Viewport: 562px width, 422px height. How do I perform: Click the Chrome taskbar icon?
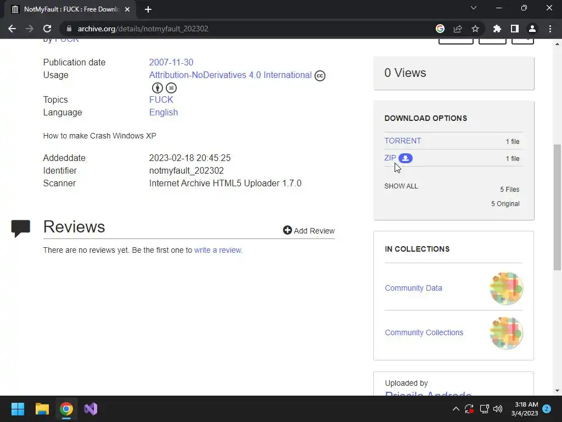tap(66, 409)
